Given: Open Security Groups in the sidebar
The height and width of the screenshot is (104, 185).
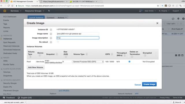Looking at the screenshot, I should (x=10, y=83).
